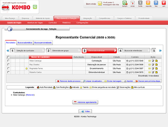Screen dimensions: 168x127
Task: Click the Voltar button
Action: pyautogui.click(x=85, y=111)
